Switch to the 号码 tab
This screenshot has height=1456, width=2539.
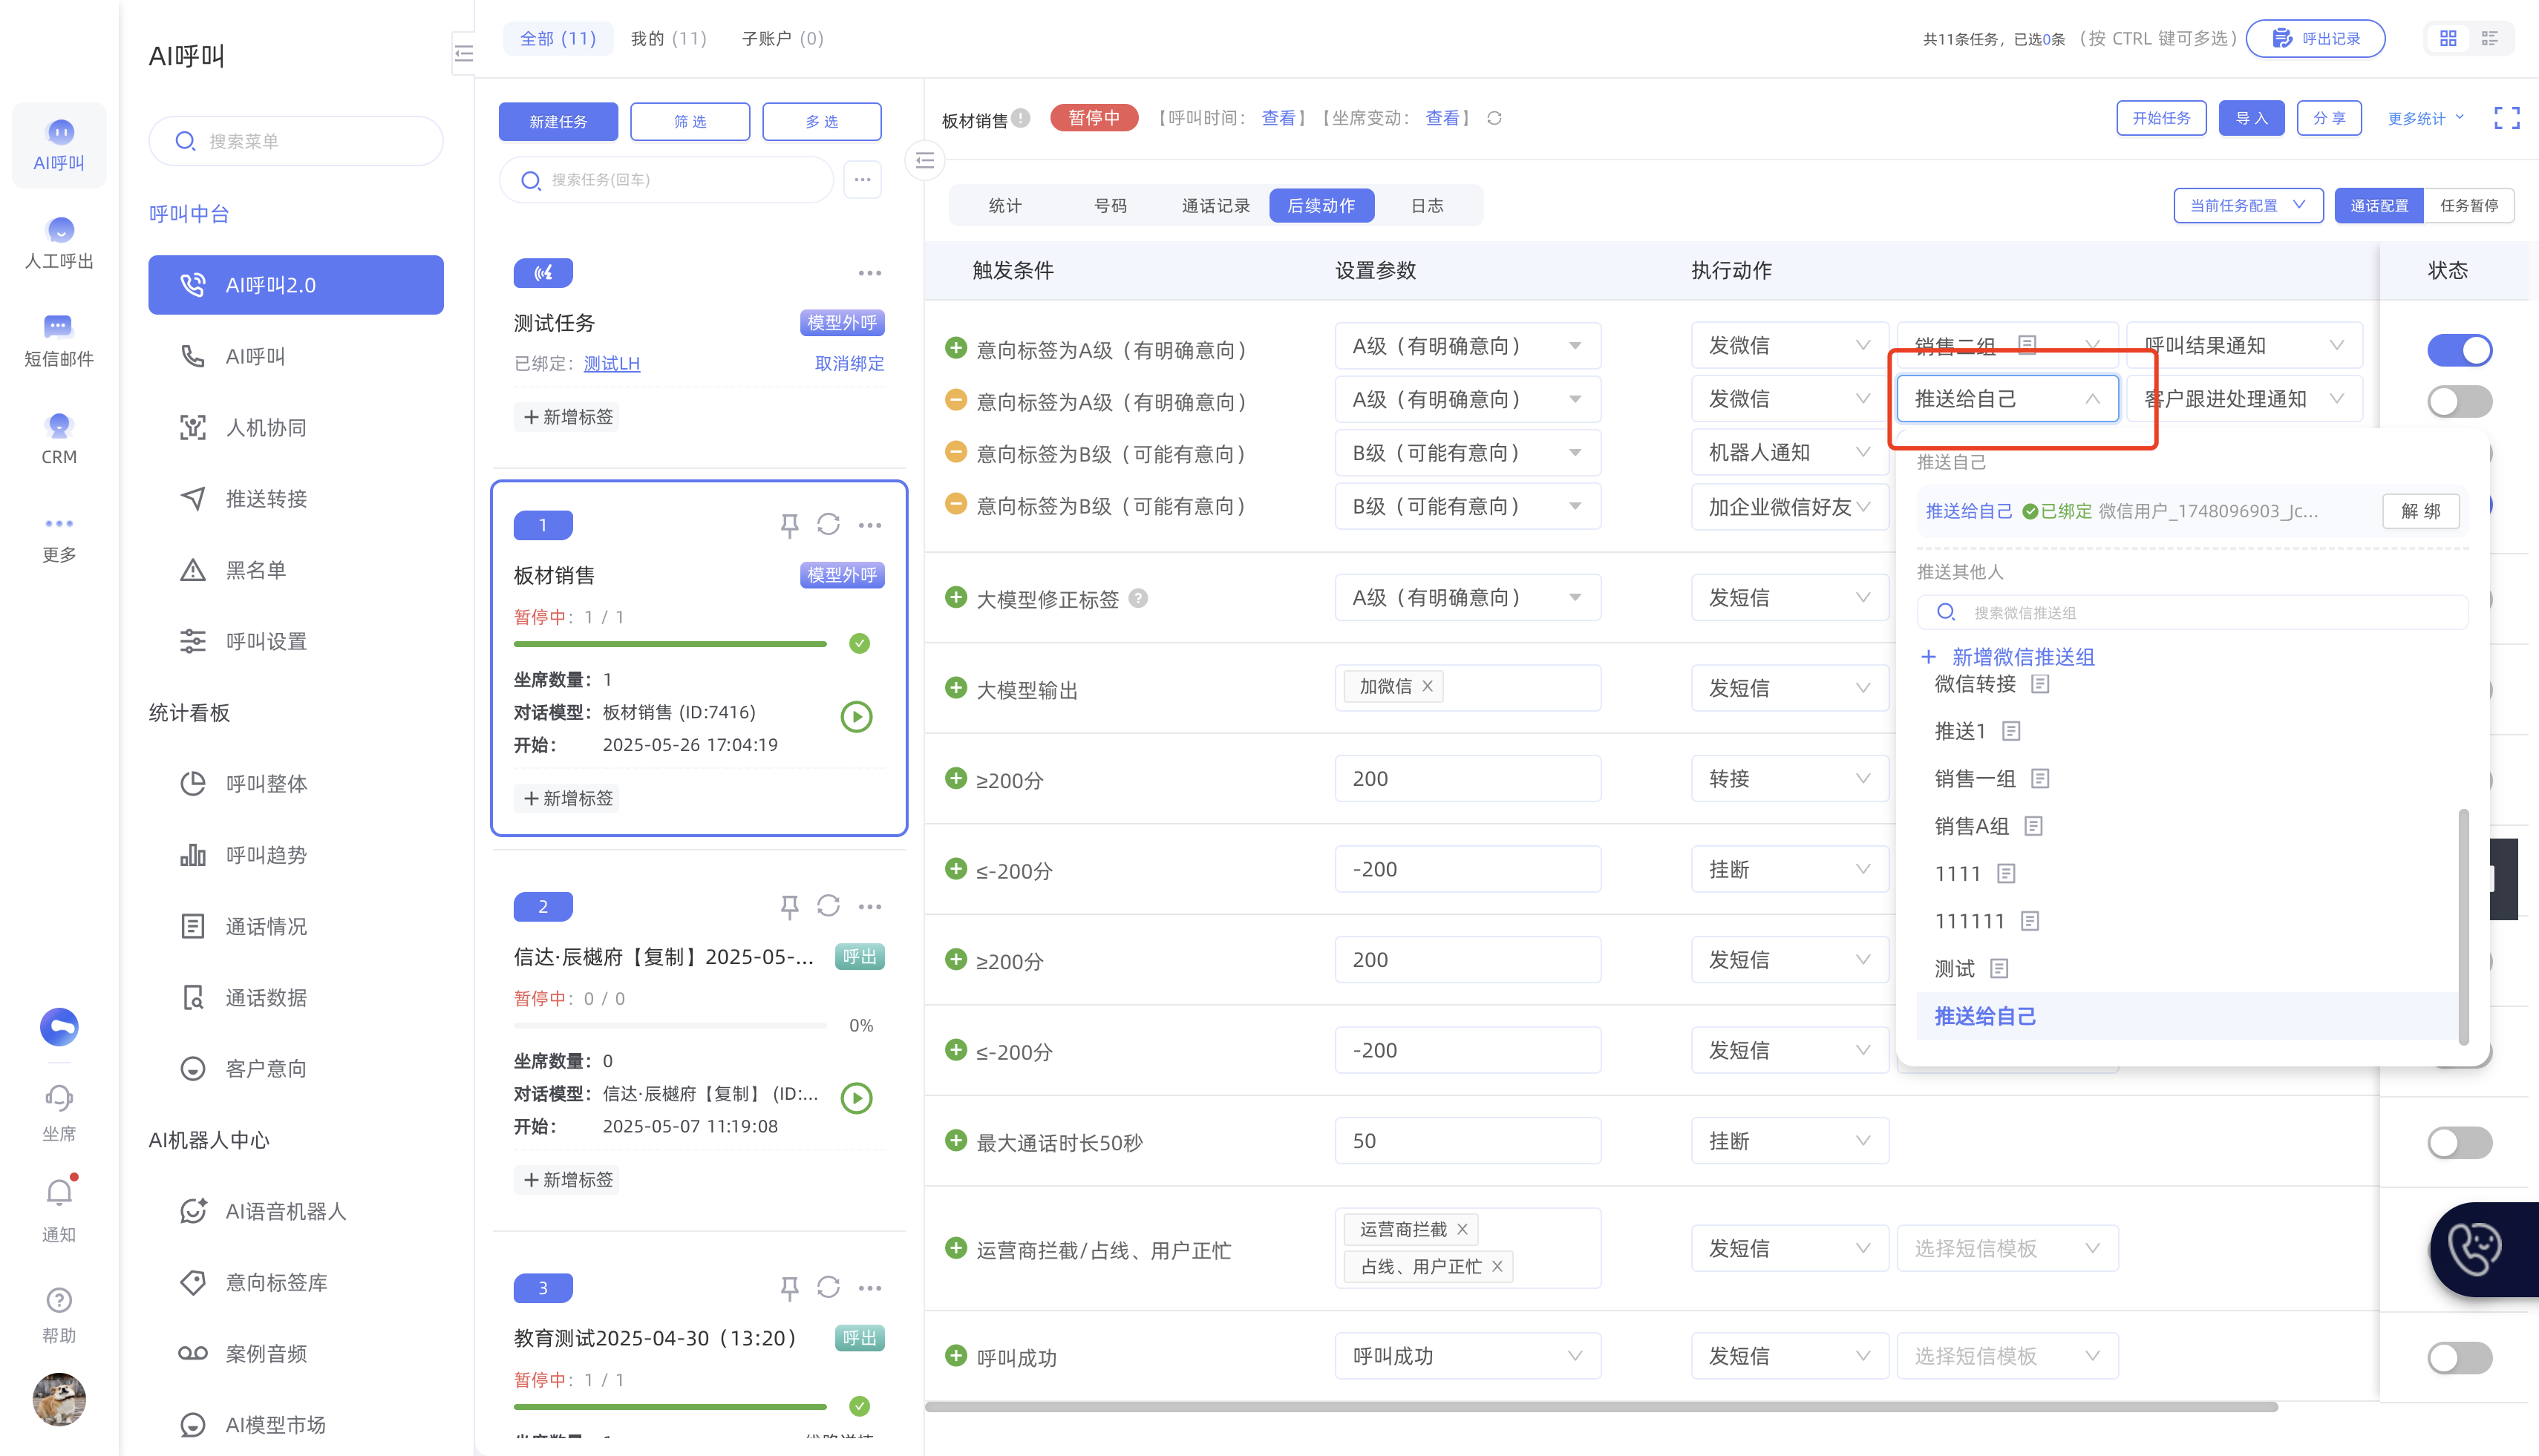(x=1111, y=206)
